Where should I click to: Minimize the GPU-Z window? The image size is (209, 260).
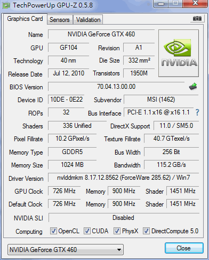161,4
